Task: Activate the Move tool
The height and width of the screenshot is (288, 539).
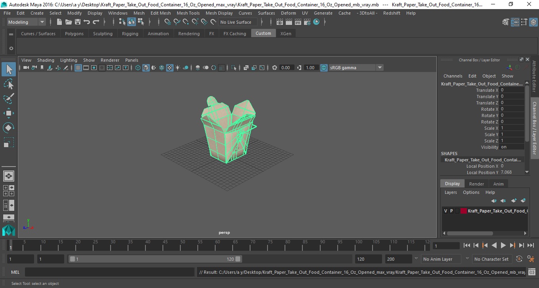Action: click(9, 113)
